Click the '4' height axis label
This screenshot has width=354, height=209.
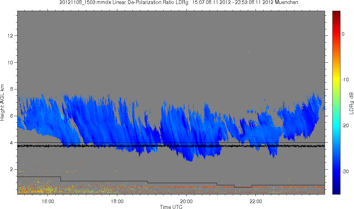tap(12, 143)
